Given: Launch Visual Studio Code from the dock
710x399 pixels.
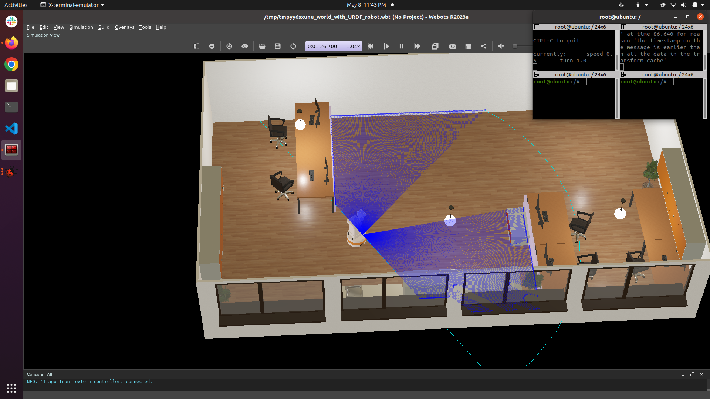Looking at the screenshot, I should click(11, 128).
